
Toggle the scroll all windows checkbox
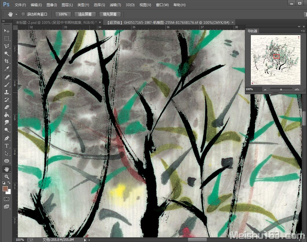pyautogui.click(x=23, y=14)
